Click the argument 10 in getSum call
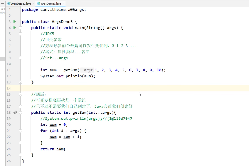The height and width of the screenshot is (166, 249). tap(159, 70)
